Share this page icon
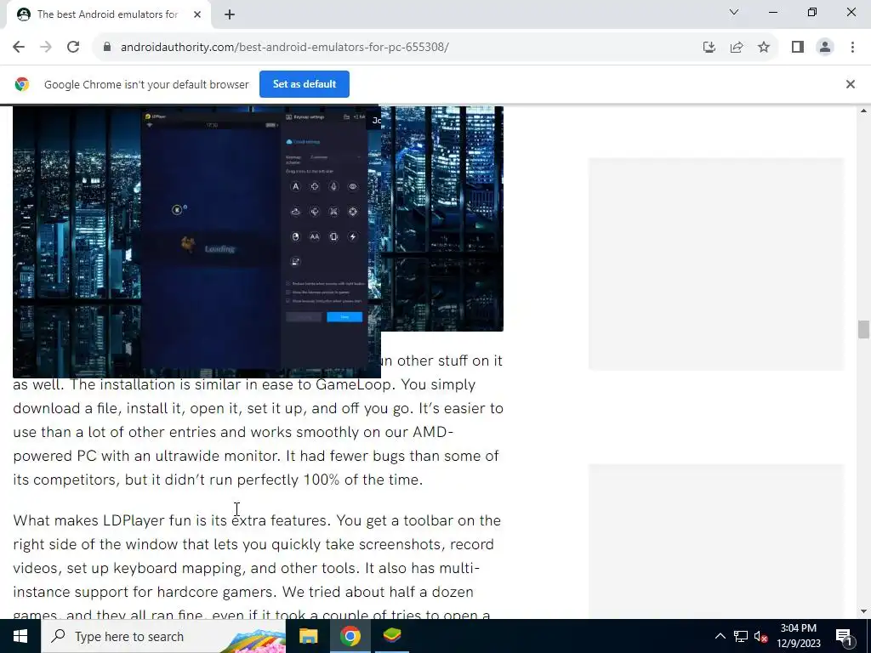The width and height of the screenshot is (871, 653). click(x=737, y=48)
